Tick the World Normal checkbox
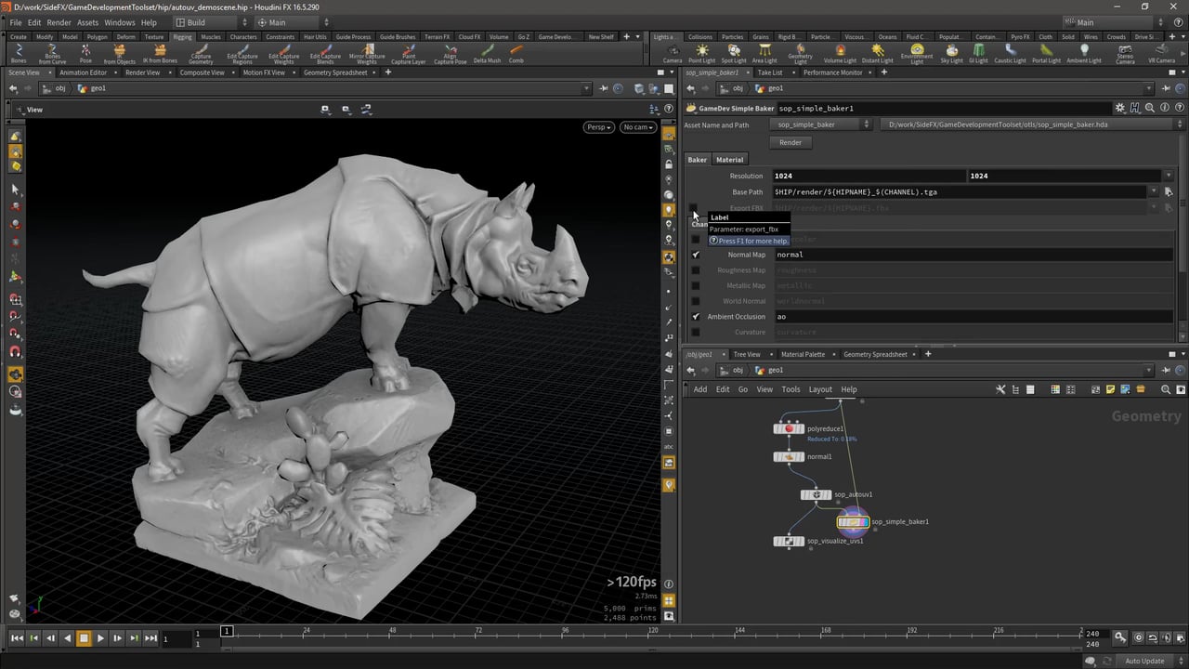The width and height of the screenshot is (1189, 669). 696,301
